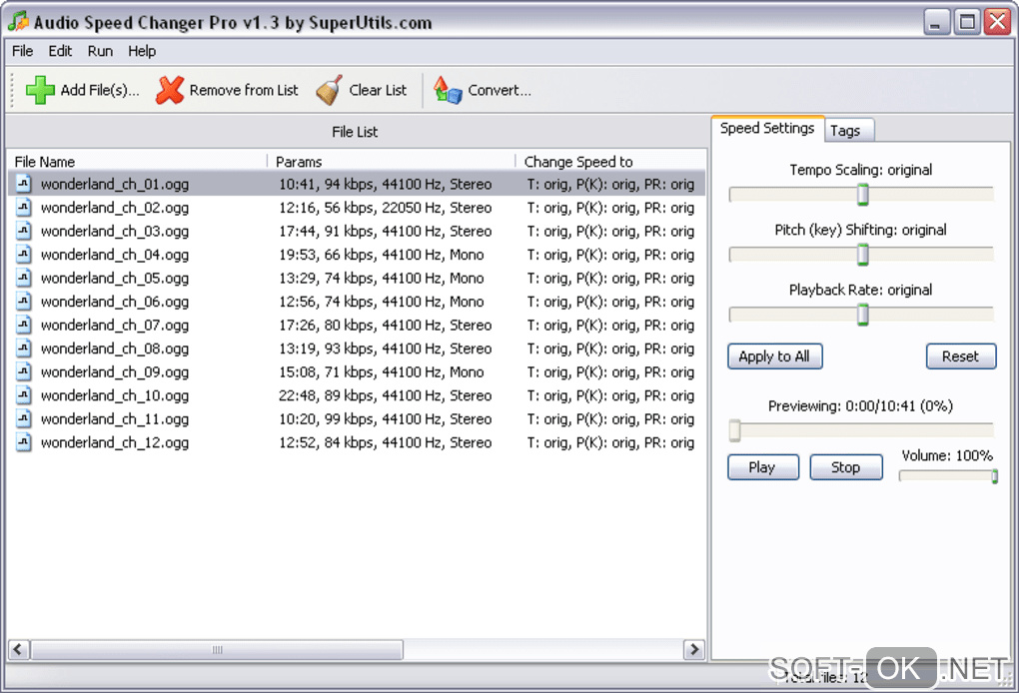Image resolution: width=1019 pixels, height=693 pixels.
Task: Click the Clear List label
Action: [378, 90]
